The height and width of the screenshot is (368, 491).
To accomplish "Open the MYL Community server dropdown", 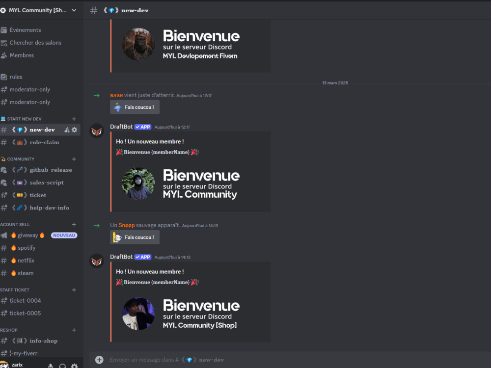I will [38, 10].
